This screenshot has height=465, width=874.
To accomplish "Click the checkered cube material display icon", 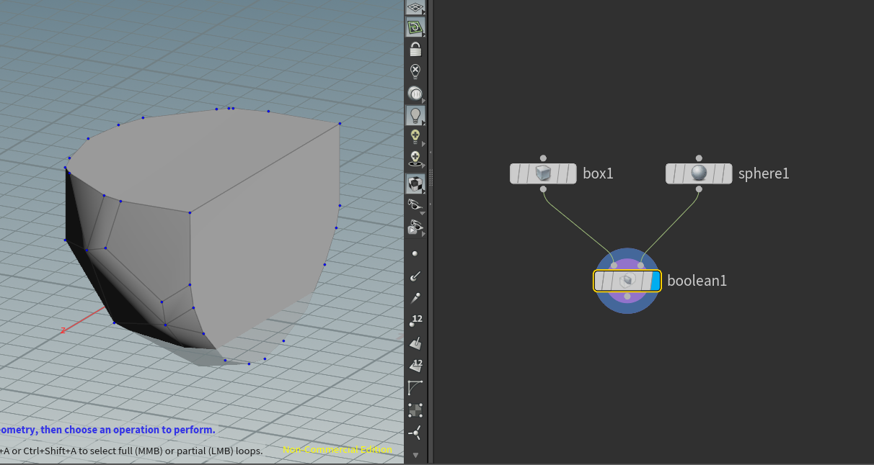I will pos(415,184).
